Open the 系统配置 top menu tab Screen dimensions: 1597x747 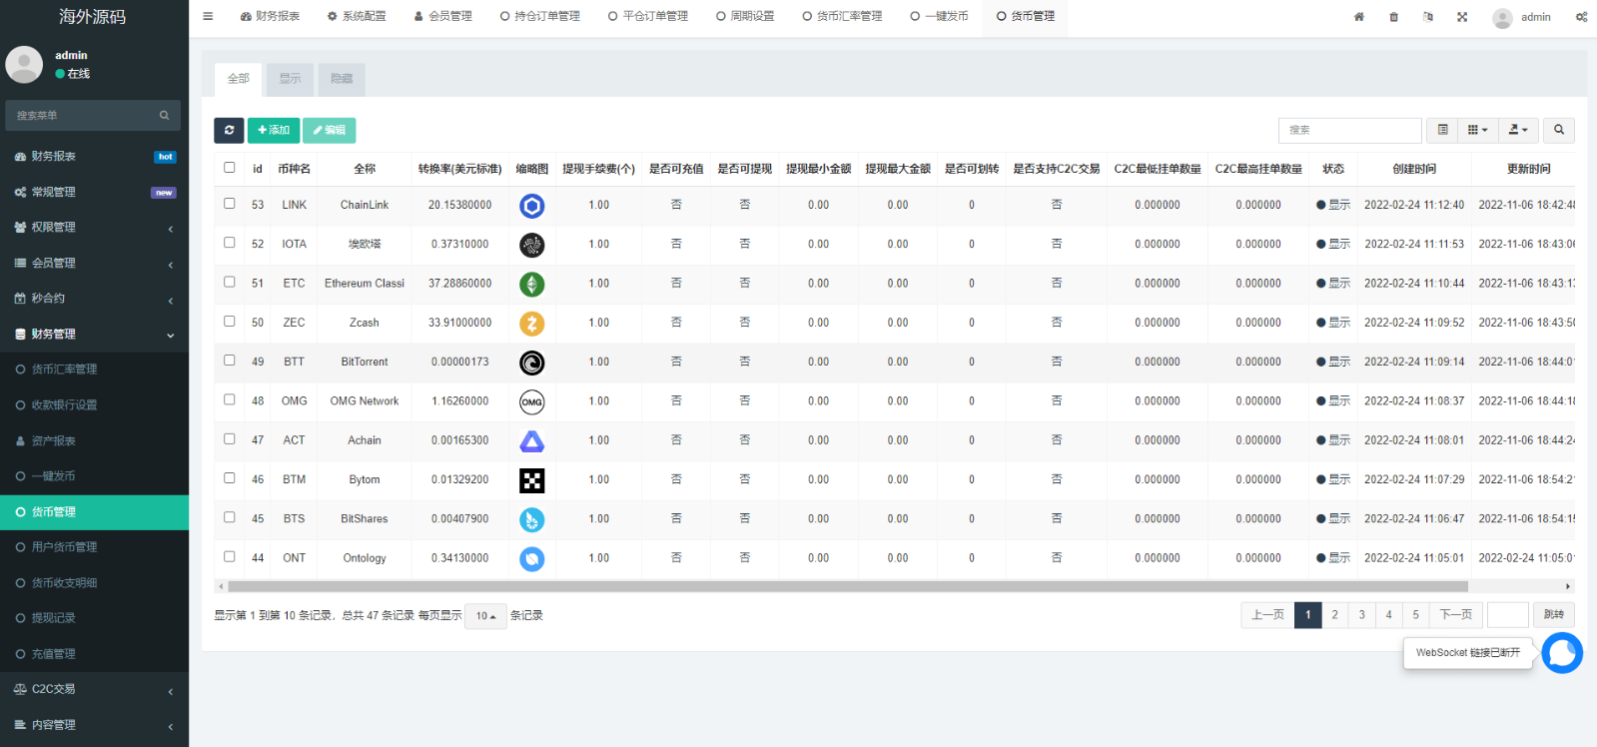[x=357, y=17]
